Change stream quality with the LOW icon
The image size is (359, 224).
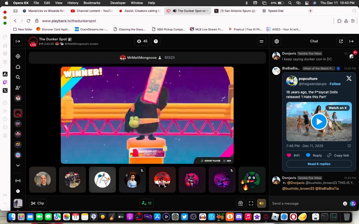(240, 203)
